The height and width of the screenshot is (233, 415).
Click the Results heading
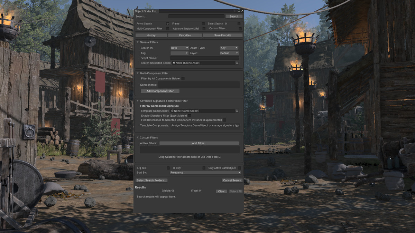click(140, 187)
